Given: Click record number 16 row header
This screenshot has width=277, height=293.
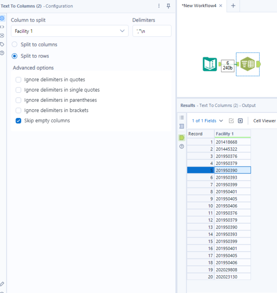Looking at the screenshot, I should click(201, 249).
